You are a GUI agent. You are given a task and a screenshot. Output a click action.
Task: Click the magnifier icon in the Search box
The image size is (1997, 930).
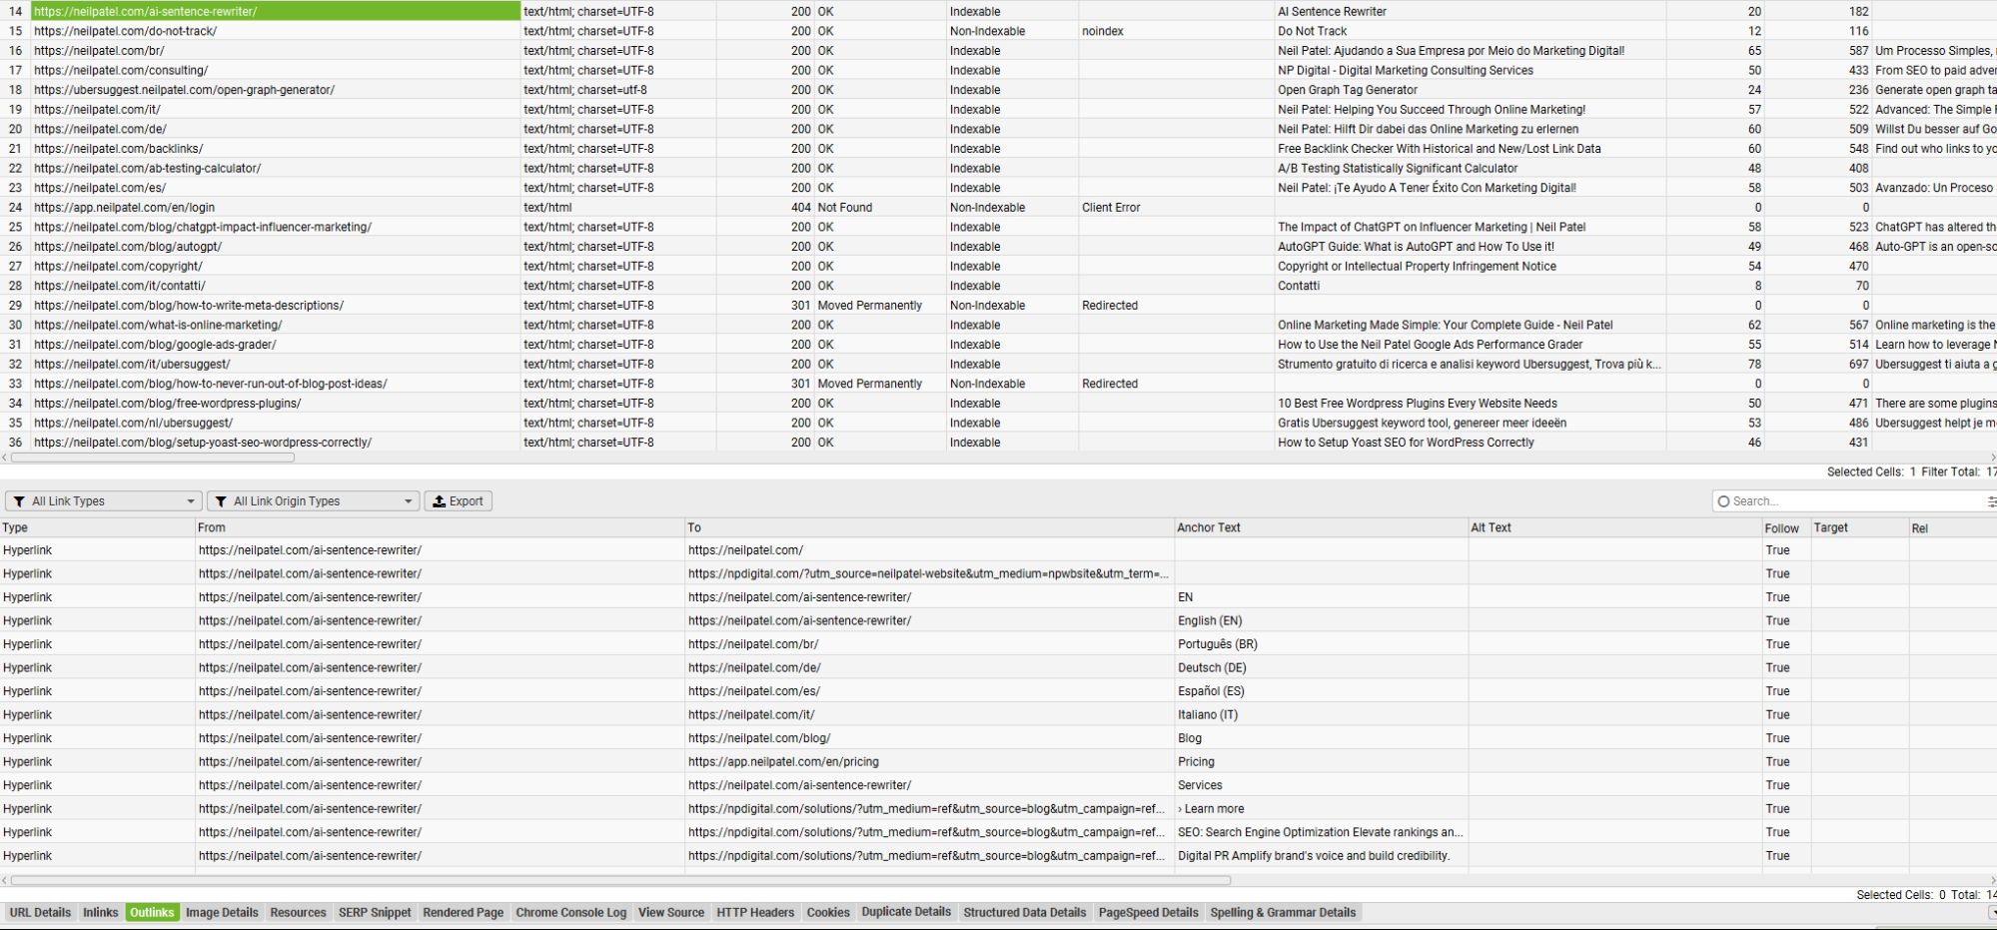(x=1723, y=500)
